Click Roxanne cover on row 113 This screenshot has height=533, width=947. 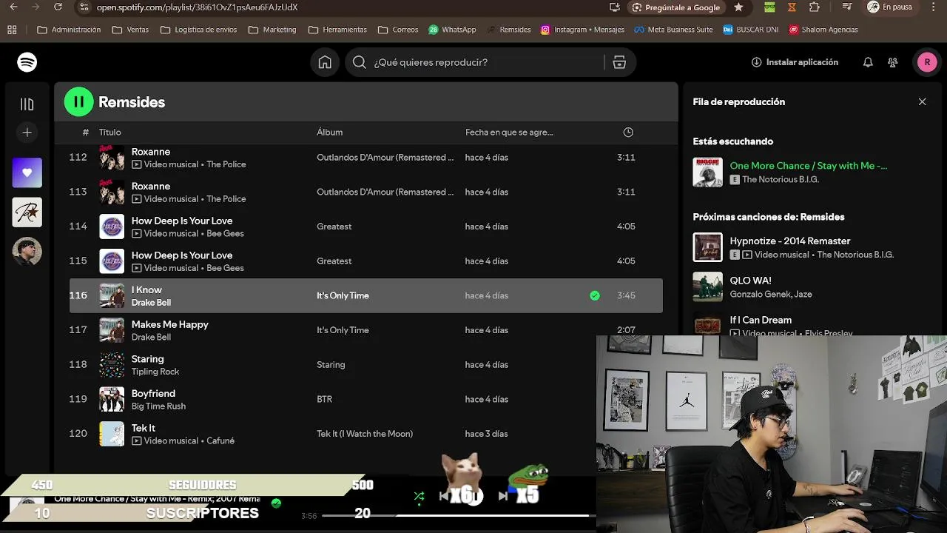(112, 192)
